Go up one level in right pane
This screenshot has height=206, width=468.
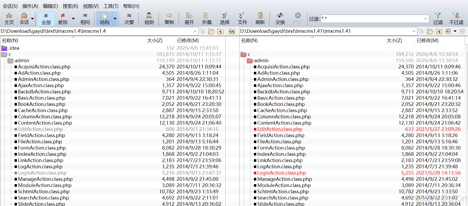pyautogui.click(x=439, y=31)
